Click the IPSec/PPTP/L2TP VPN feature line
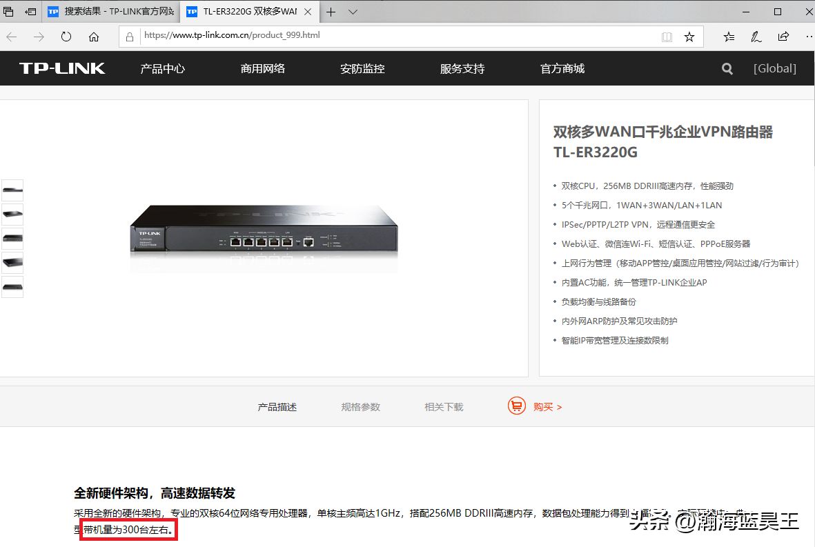This screenshot has width=815, height=547. (x=638, y=224)
